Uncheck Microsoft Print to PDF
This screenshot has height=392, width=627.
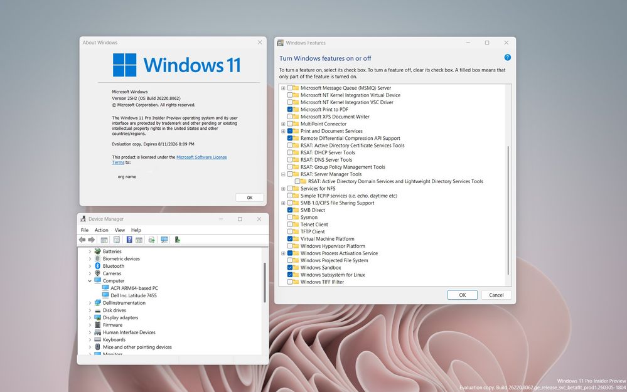coord(290,110)
